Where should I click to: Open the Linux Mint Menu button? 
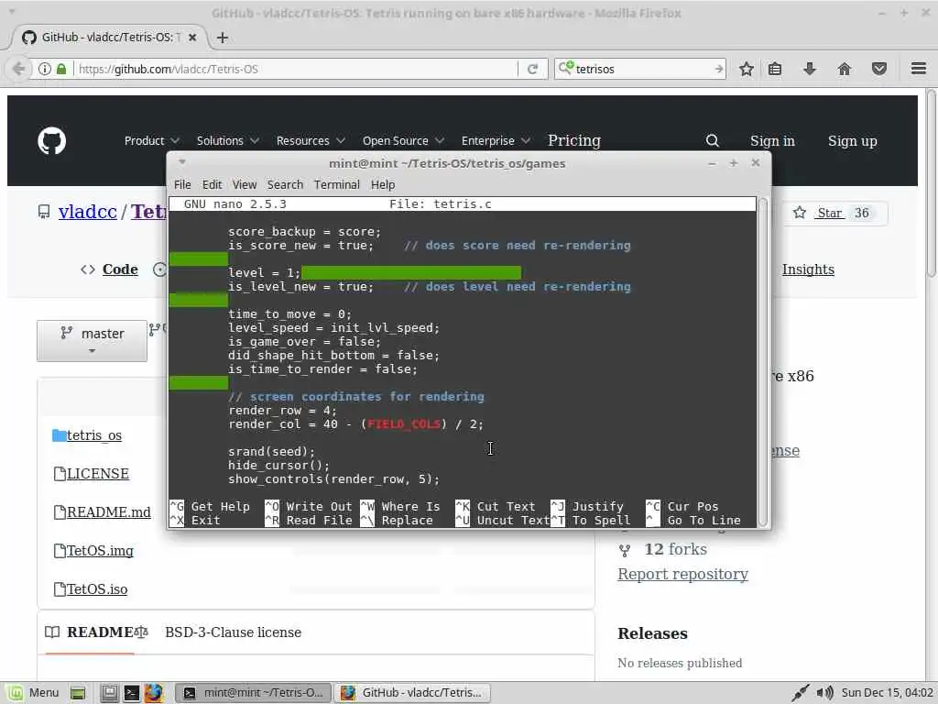[34, 693]
